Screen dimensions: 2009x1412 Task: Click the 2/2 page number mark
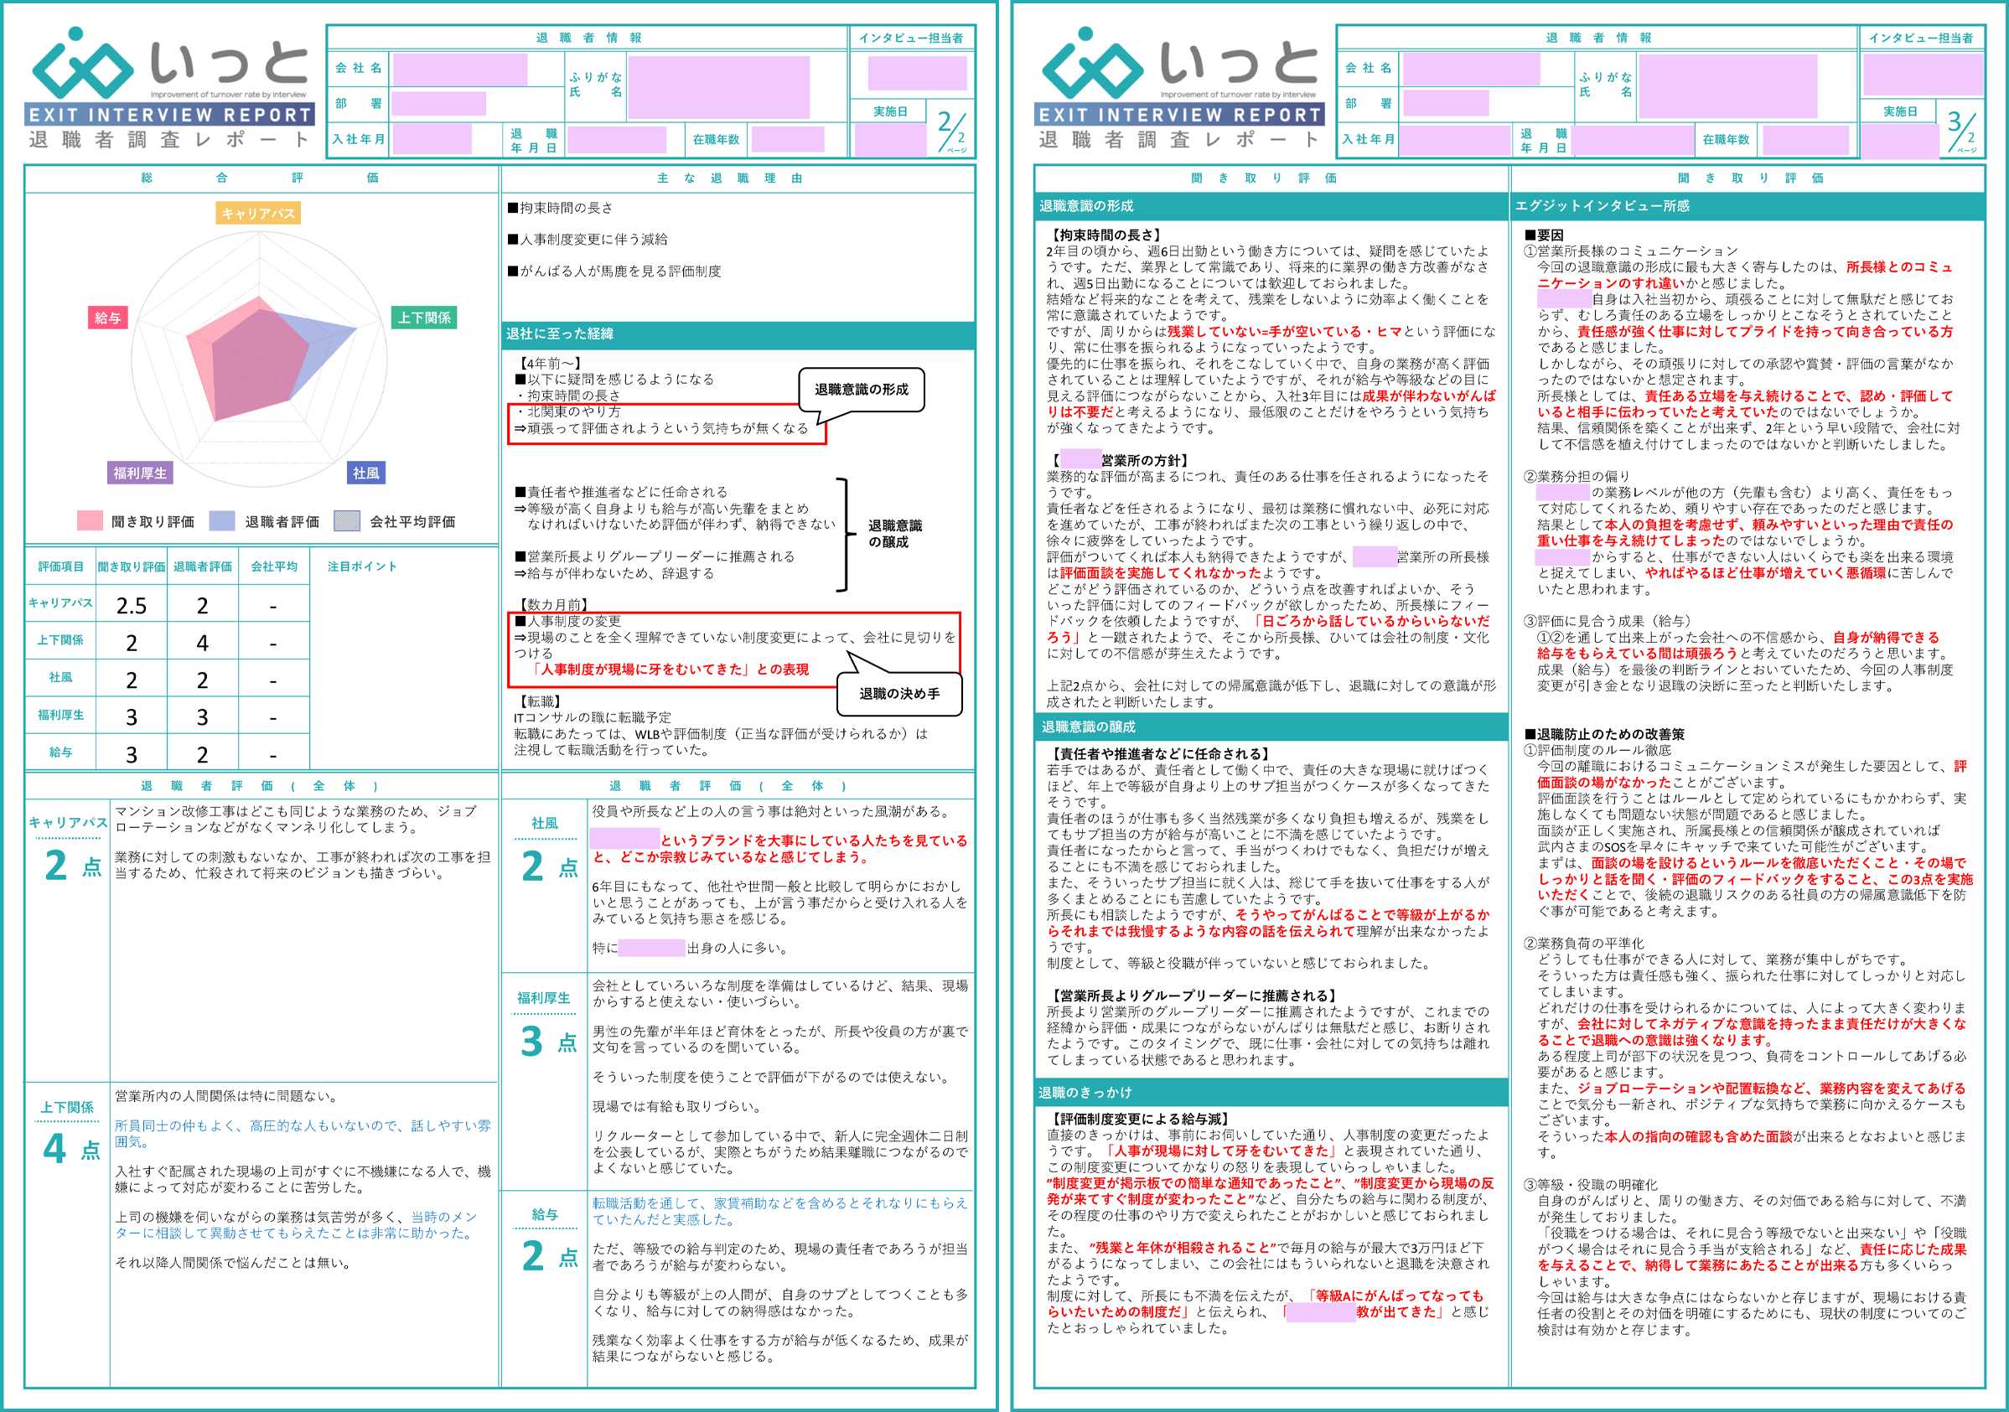coord(953,132)
